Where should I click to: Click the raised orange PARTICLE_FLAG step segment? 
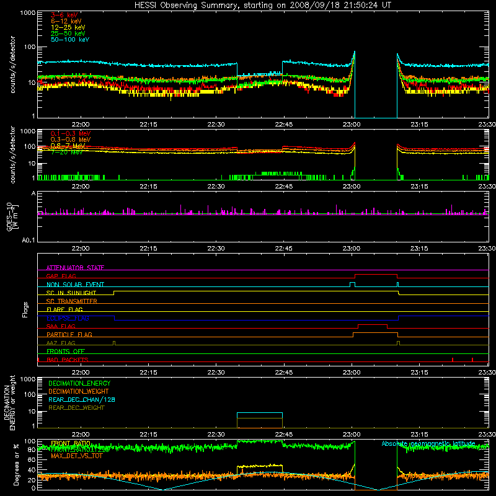tap(375, 333)
